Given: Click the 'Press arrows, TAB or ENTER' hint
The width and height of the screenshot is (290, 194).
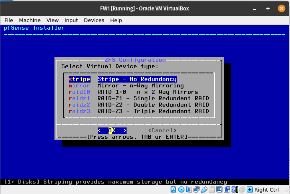Looking at the screenshot, I should tap(137, 137).
